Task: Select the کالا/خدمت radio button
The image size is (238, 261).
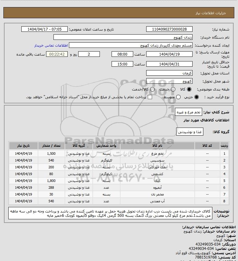Action: coord(152,89)
